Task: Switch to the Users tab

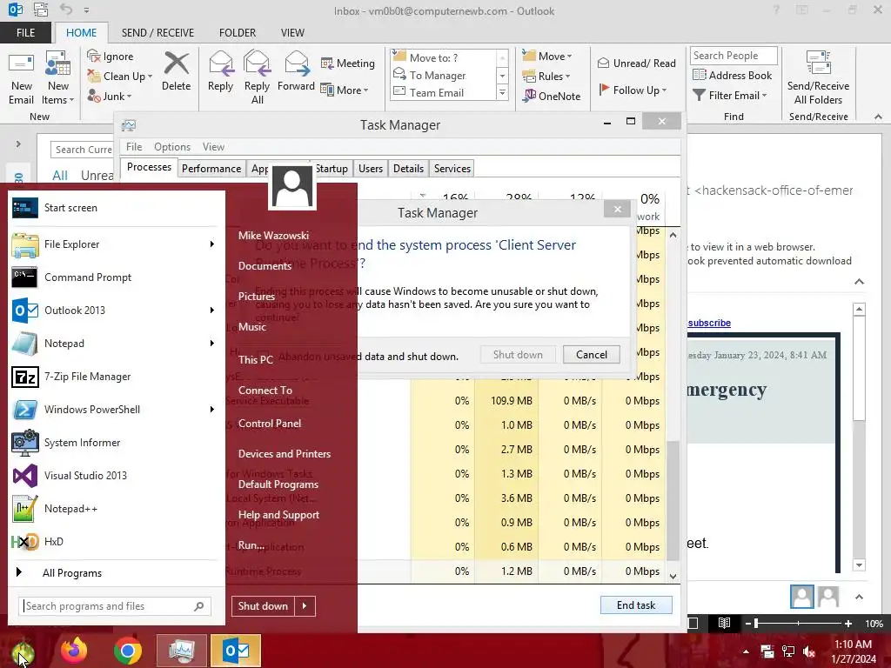Action: [x=371, y=168]
